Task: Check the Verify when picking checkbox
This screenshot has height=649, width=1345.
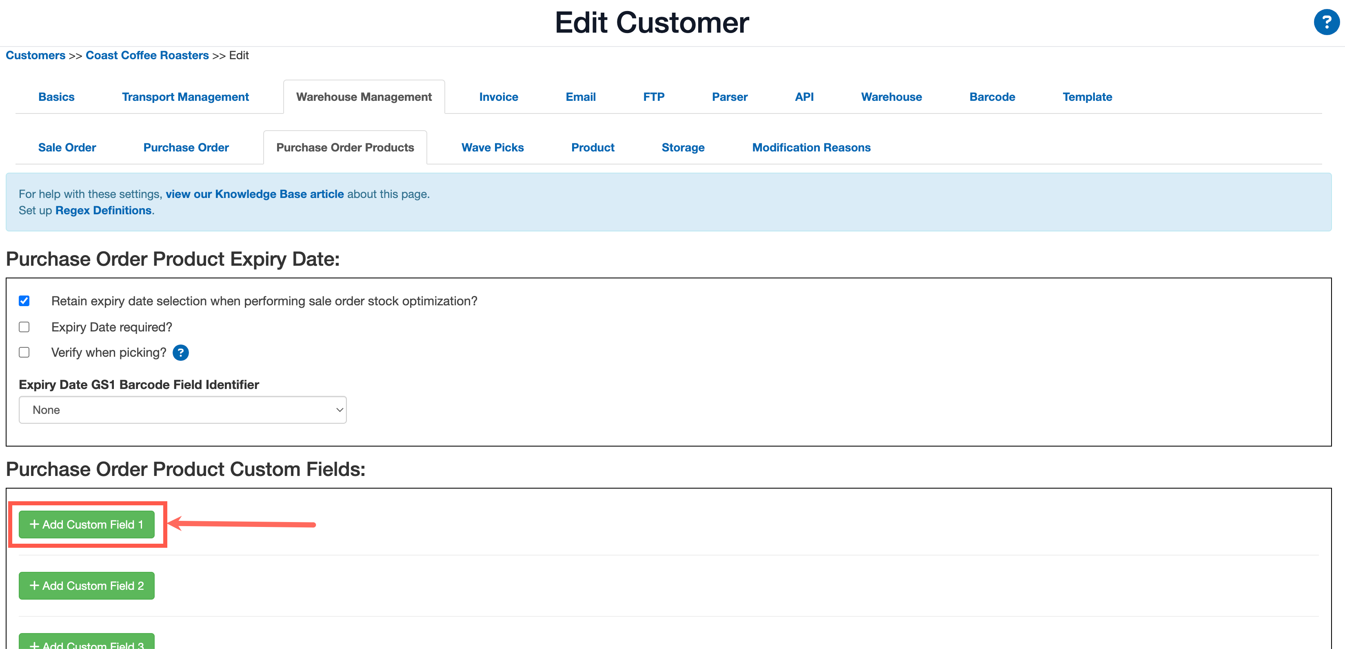Action: (x=24, y=352)
